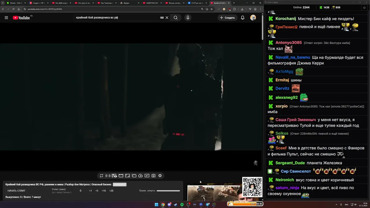Switch to СССР до сих пор tab
The height and width of the screenshot is (208, 370).
pyautogui.click(x=197, y=3)
